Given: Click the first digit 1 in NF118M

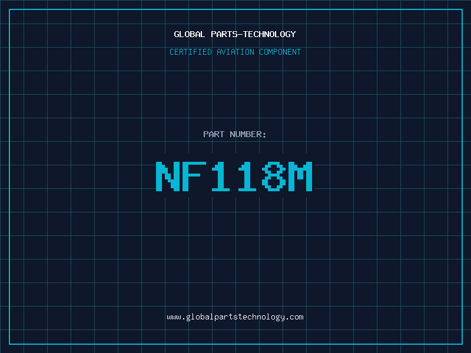Looking at the screenshot, I should click(x=220, y=176).
